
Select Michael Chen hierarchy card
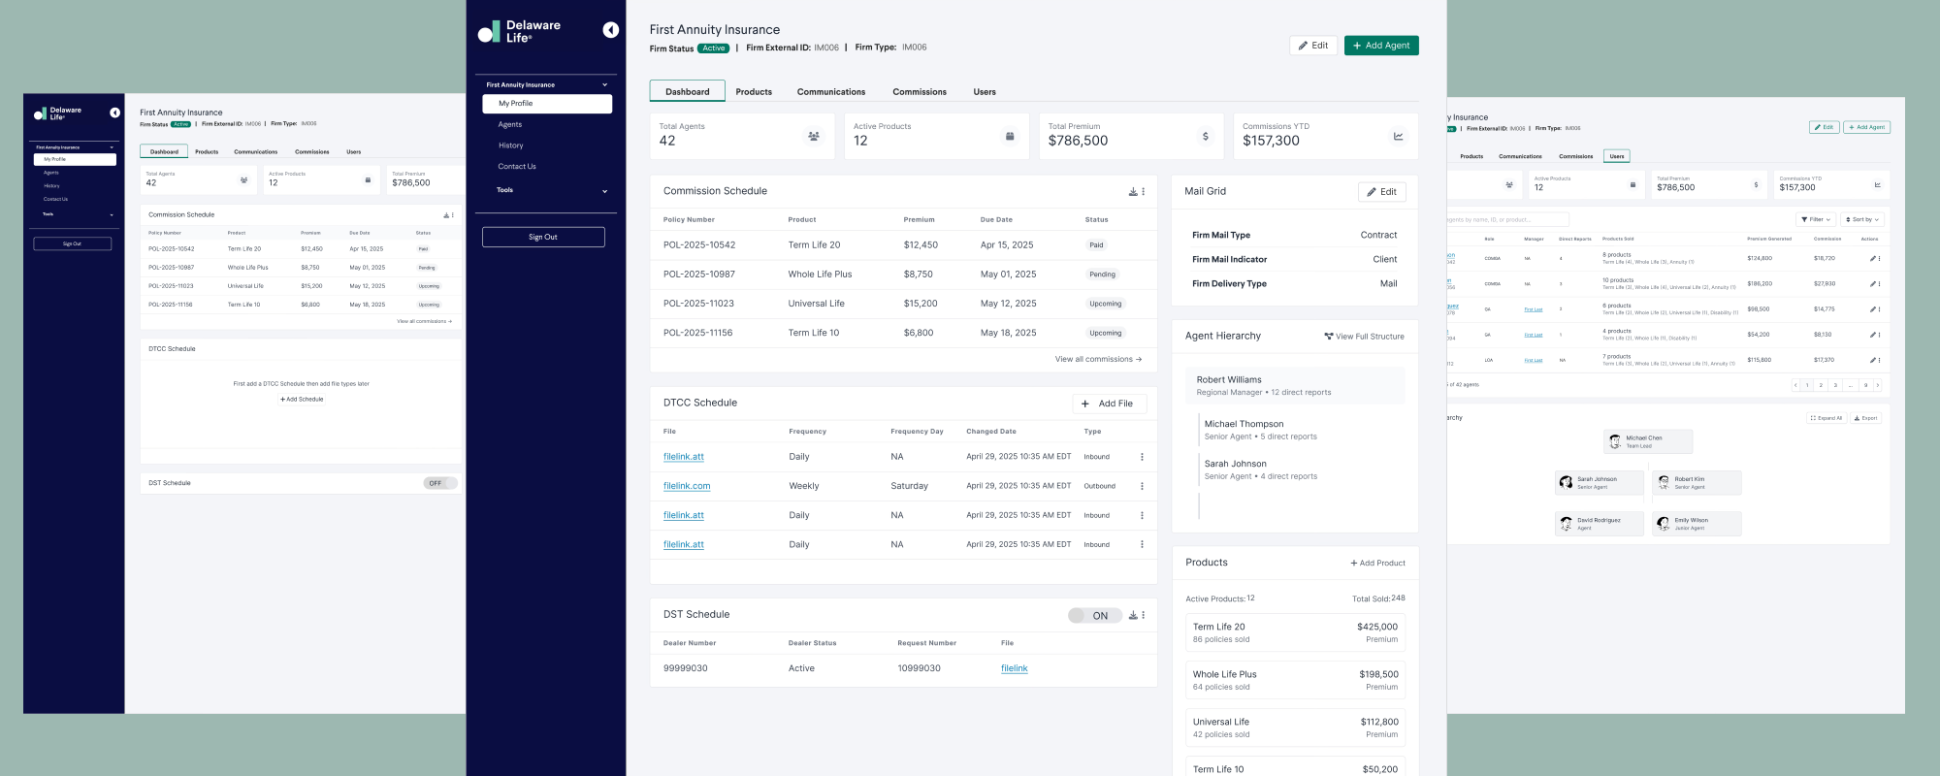pyautogui.click(x=1648, y=441)
